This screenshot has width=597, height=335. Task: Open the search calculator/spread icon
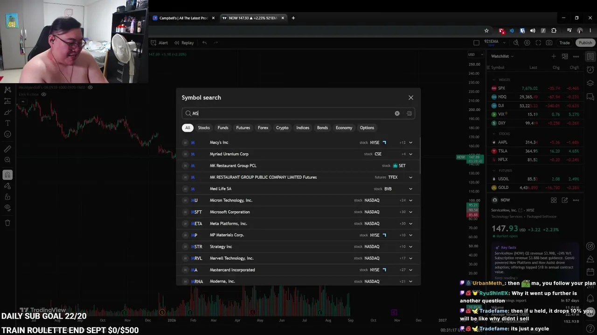[409, 114]
